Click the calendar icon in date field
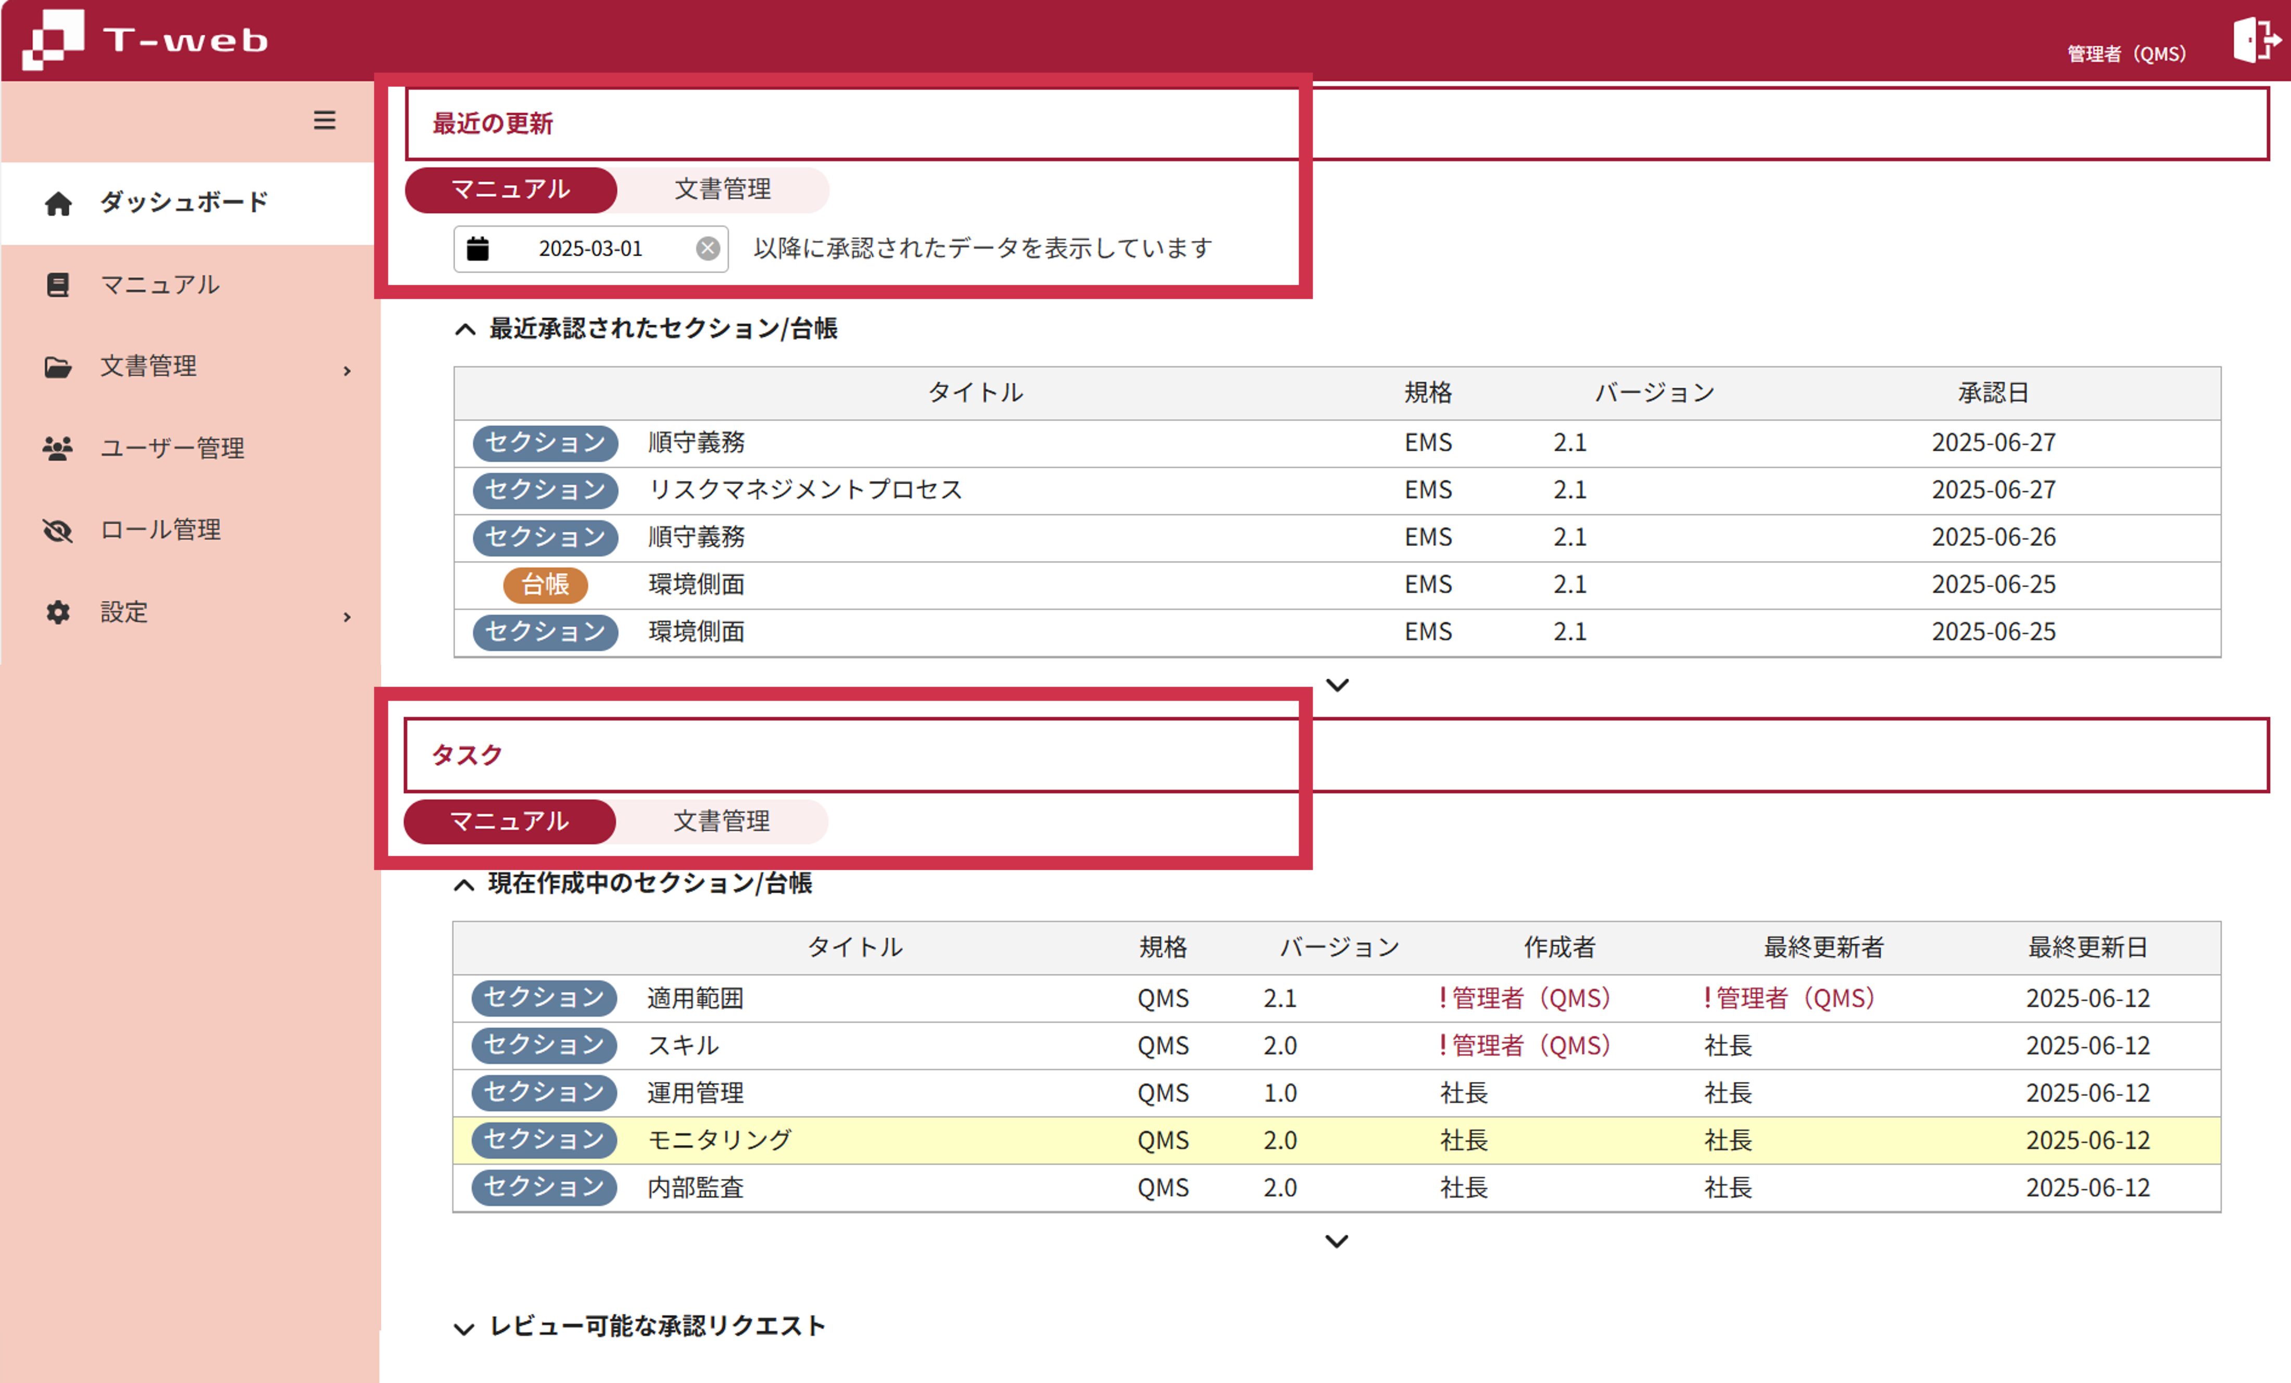 click(478, 248)
